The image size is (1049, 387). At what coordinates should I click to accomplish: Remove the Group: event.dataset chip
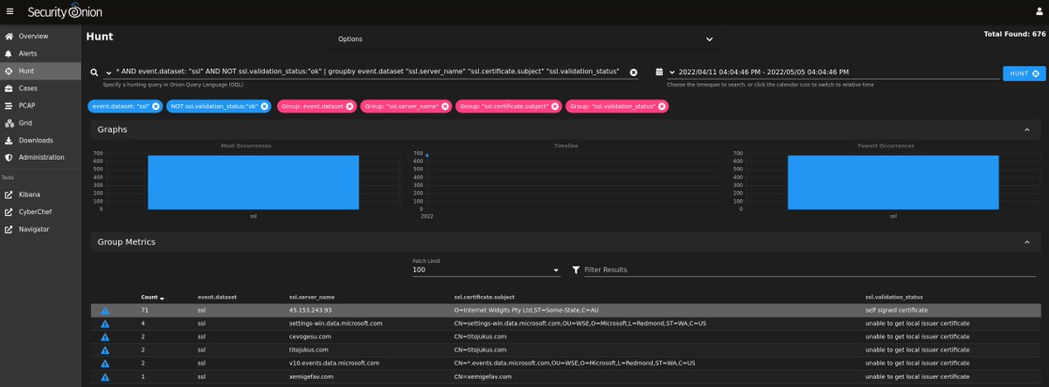point(350,106)
